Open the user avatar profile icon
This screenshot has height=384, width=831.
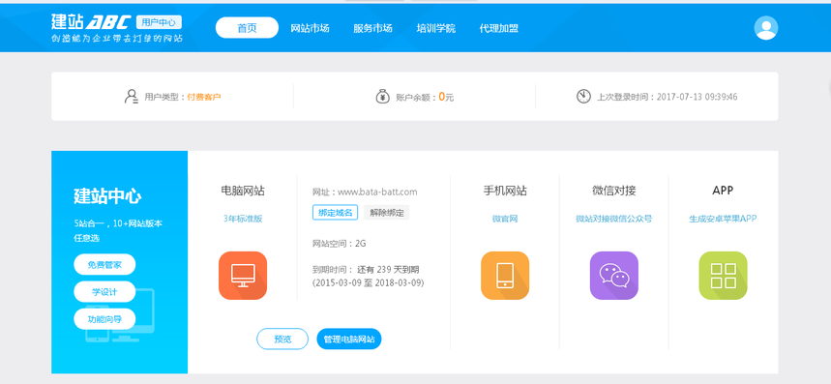[x=766, y=28]
